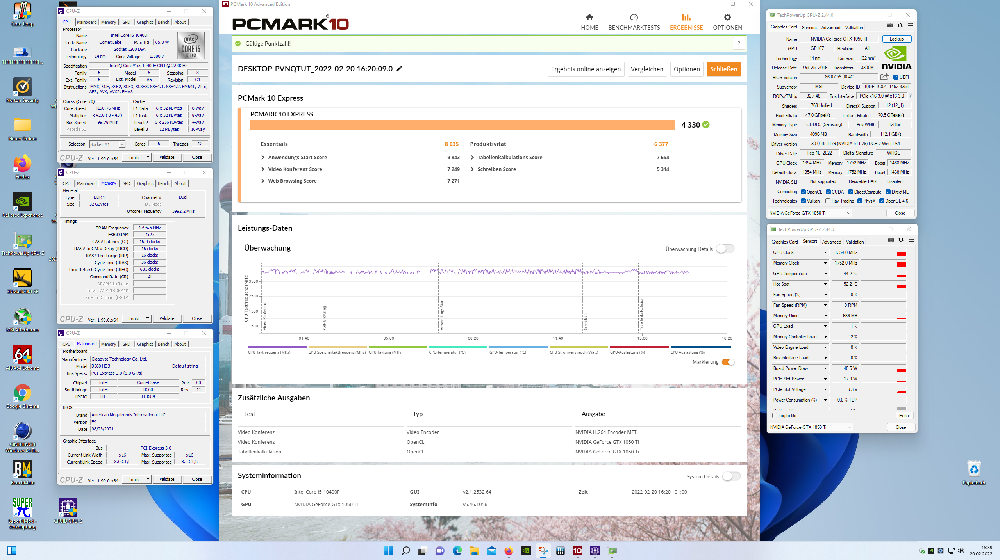Image resolution: width=1000 pixels, height=560 pixels.
Task: Toggle the System Details switch
Action: (731, 476)
